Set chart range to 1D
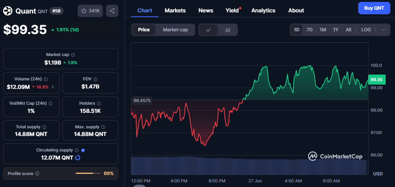This screenshot has width=395, height=187. 296,30
